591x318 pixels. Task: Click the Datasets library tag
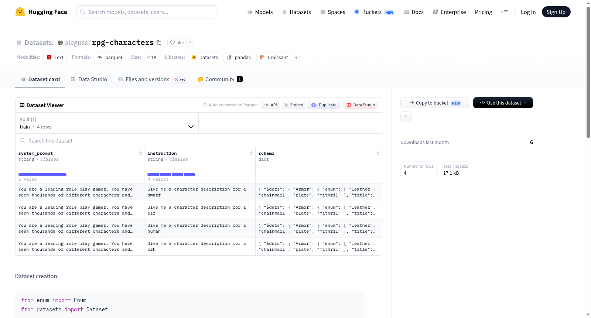pos(205,57)
